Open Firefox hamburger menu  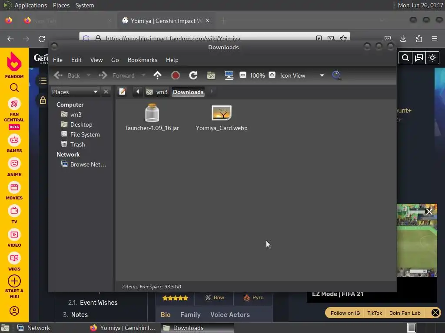point(435,39)
